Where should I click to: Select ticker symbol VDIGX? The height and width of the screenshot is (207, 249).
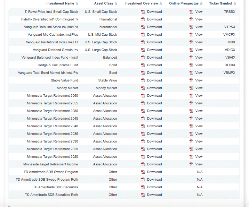point(230,50)
